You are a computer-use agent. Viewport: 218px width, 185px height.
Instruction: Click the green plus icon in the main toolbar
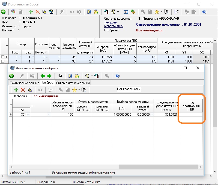(x=31, y=12)
